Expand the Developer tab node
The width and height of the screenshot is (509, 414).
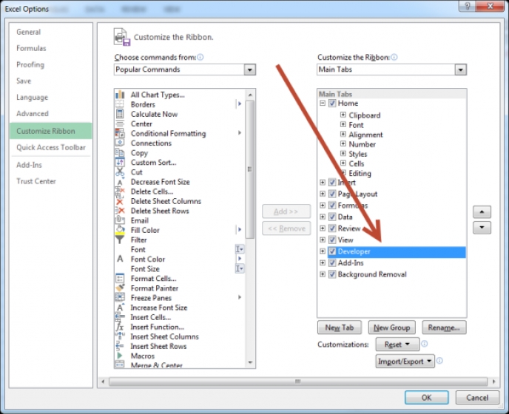(323, 251)
